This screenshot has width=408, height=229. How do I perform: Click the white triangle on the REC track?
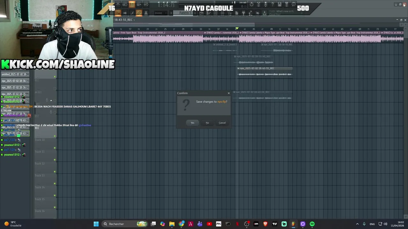[x=51, y=101]
